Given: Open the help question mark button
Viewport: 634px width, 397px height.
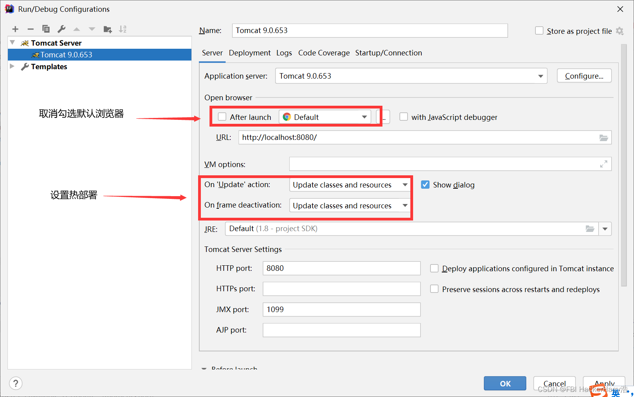Looking at the screenshot, I should (x=16, y=383).
